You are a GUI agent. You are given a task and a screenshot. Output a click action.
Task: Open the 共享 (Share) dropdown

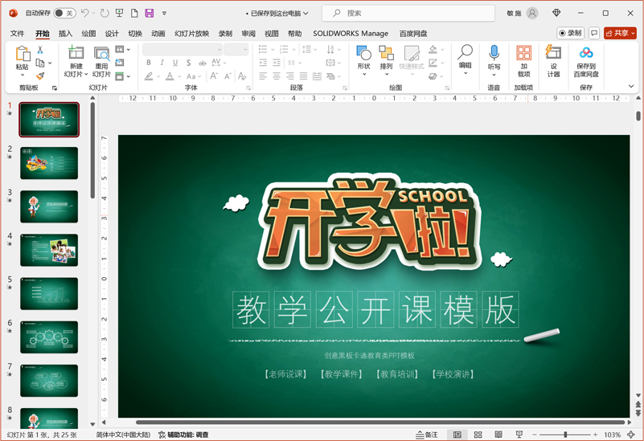(620, 34)
